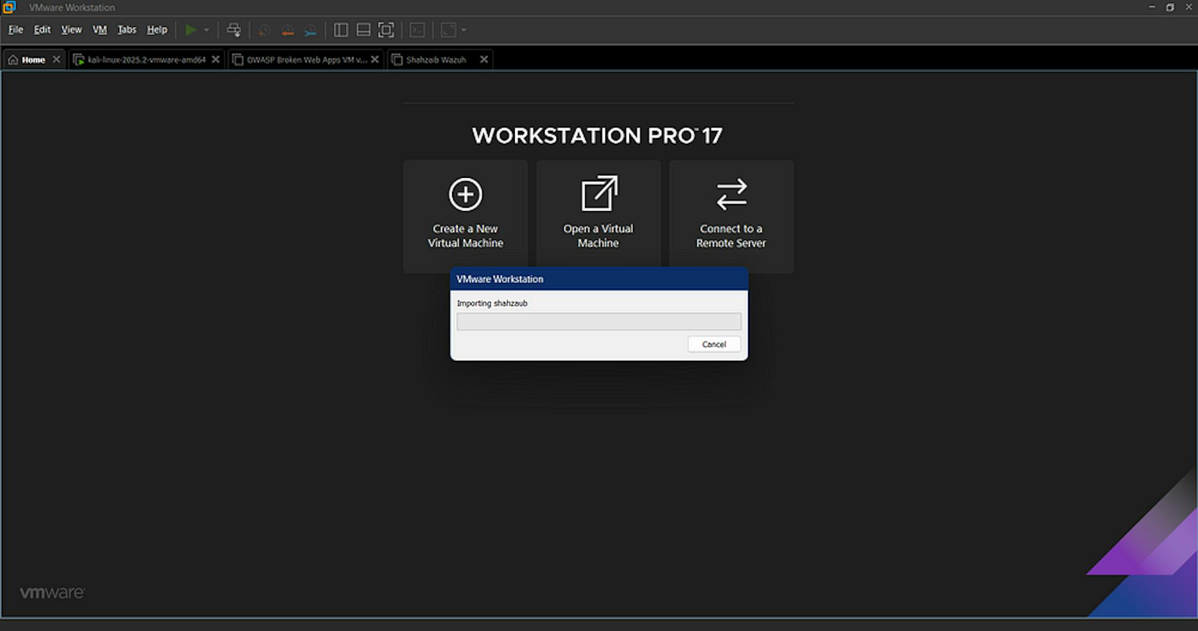This screenshot has width=1198, height=631.
Task: Click Create a New Virtual Machine card
Action: [466, 216]
